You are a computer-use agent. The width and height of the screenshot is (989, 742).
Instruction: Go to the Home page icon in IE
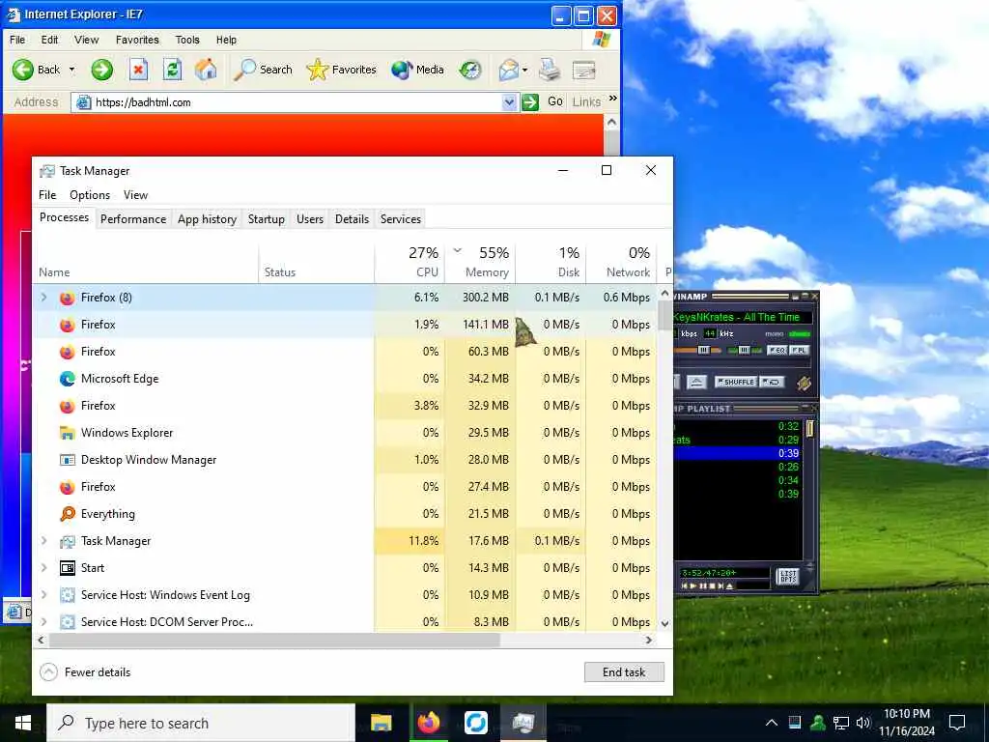point(206,70)
